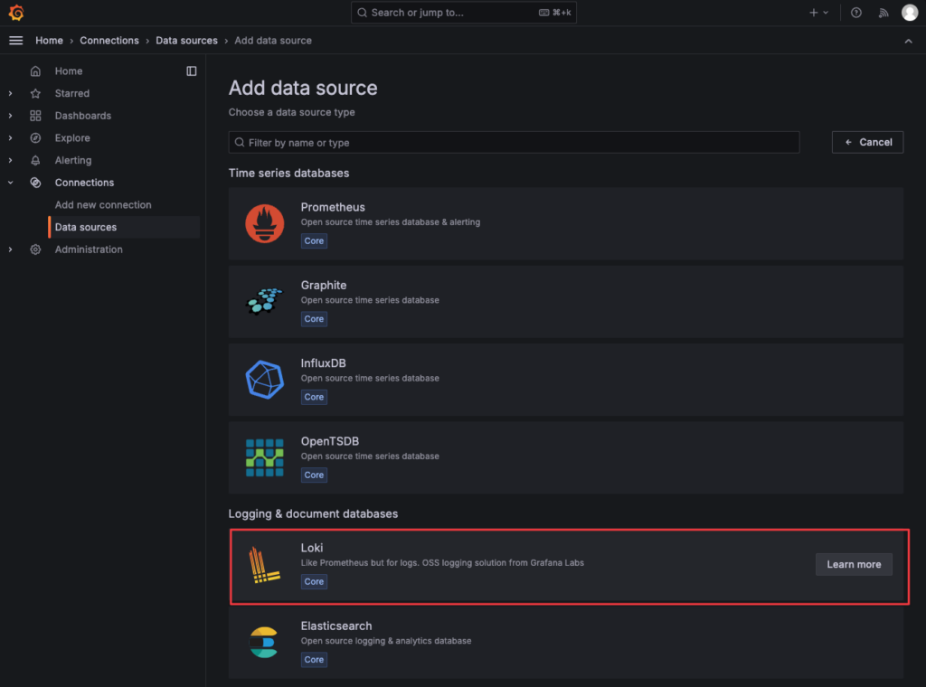Focus the Filter by name or type field
This screenshot has height=687, width=926.
click(514, 142)
